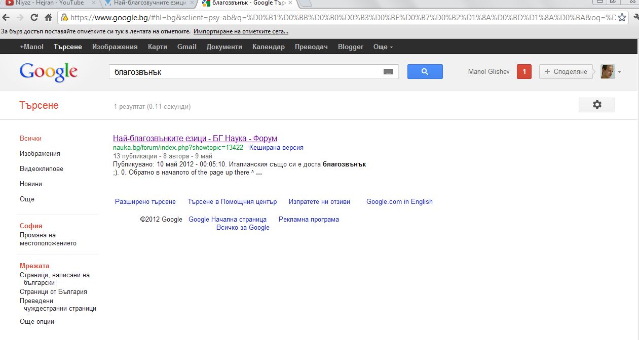Filter results by Видеоклипове
Image resolution: width=639 pixels, height=340 pixels.
click(x=42, y=169)
